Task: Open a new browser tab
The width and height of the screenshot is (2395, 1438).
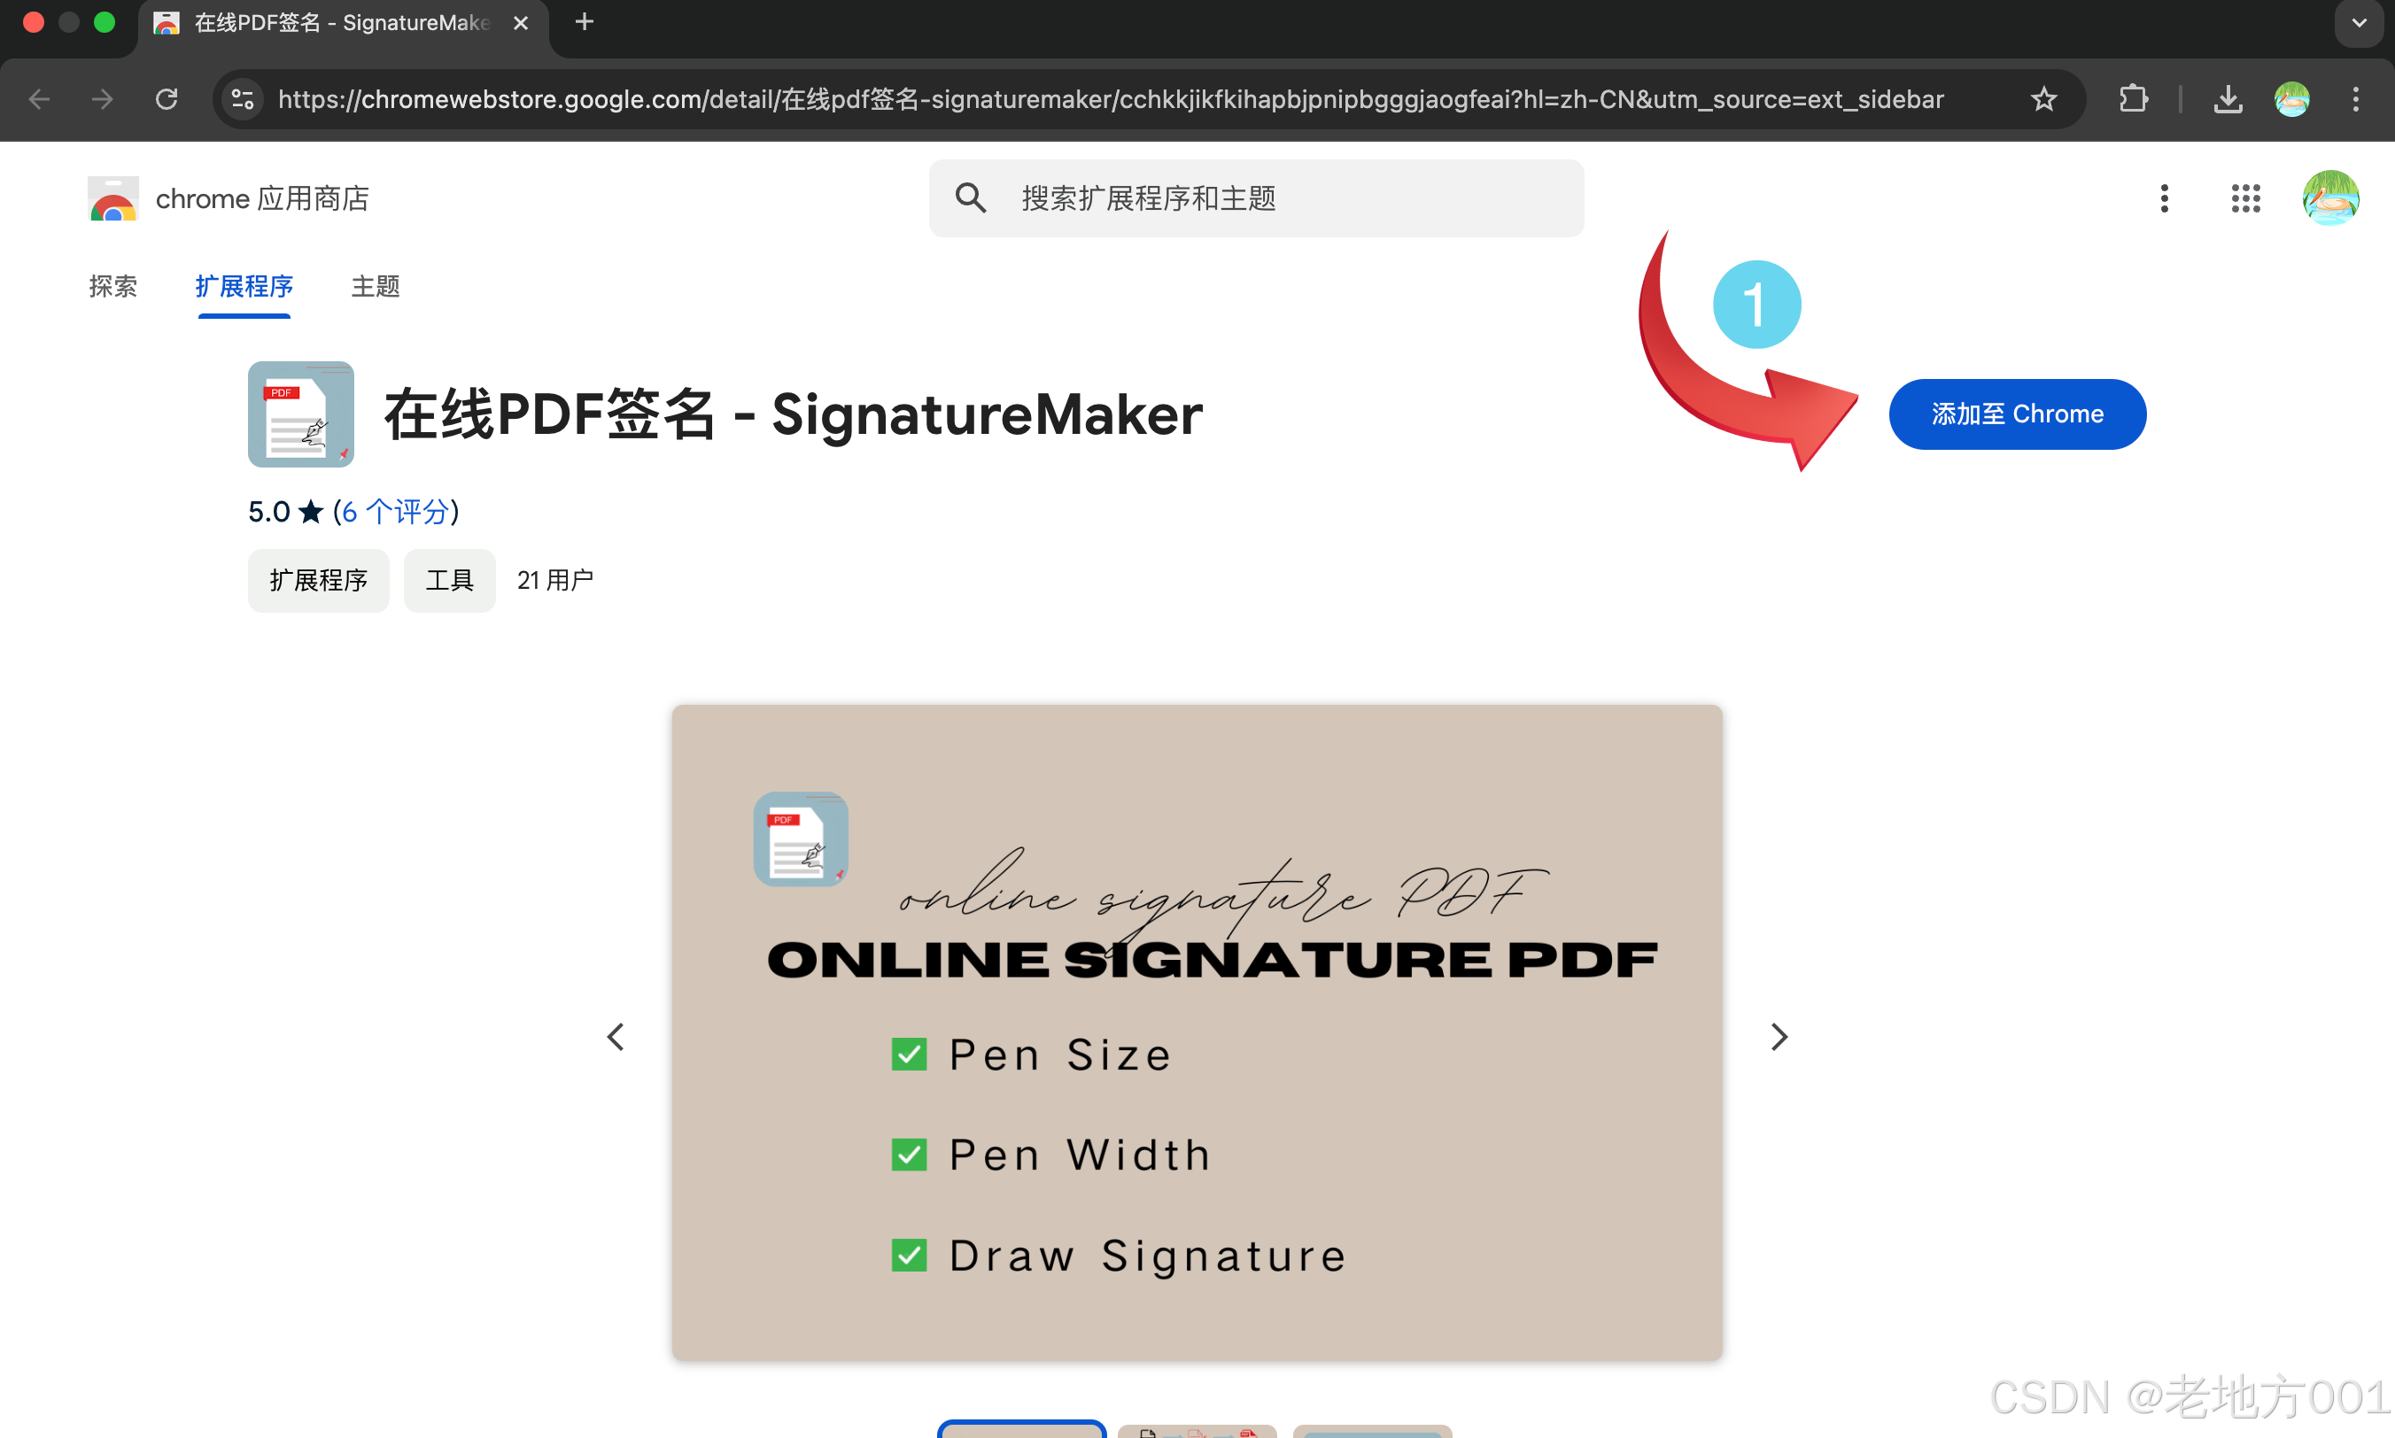Action: point(585,21)
